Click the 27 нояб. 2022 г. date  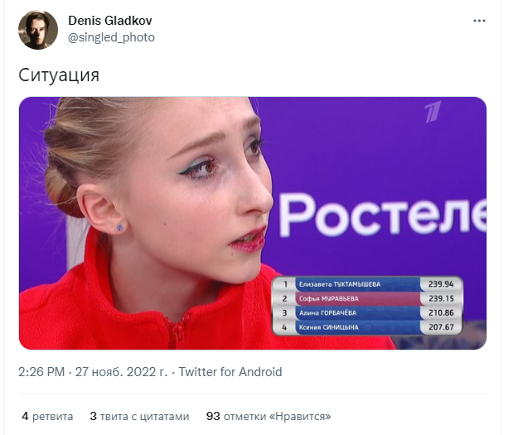pos(121,372)
